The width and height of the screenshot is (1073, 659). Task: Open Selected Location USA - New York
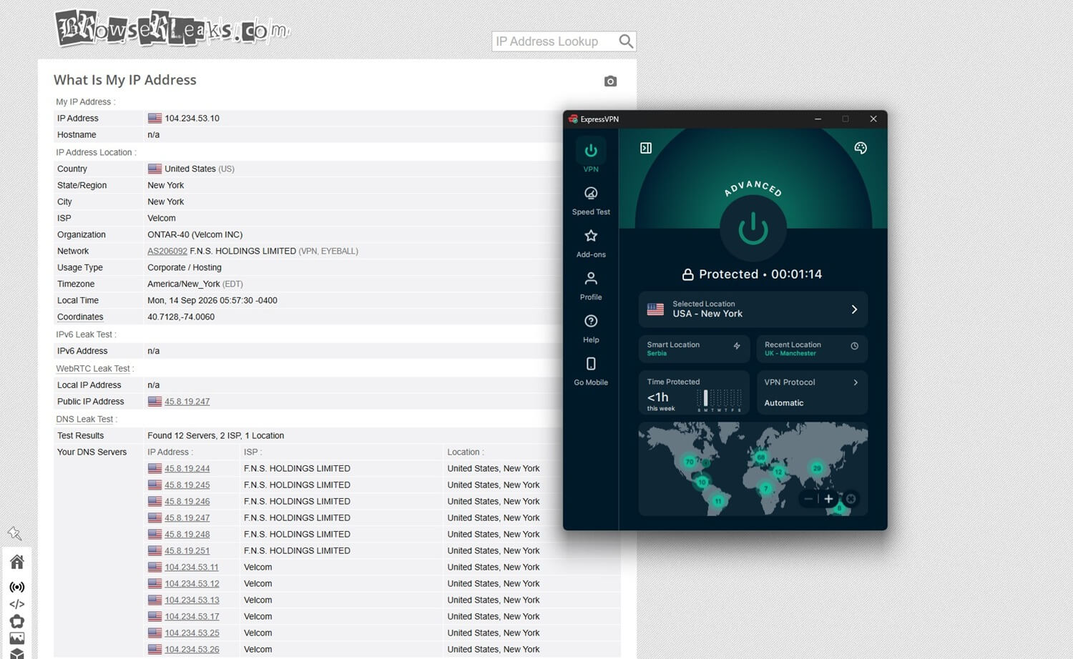tap(753, 309)
